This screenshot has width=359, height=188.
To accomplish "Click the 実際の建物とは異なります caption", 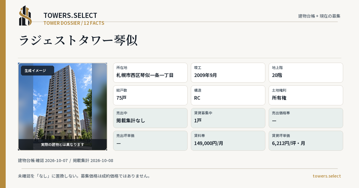I will click(63, 144).
